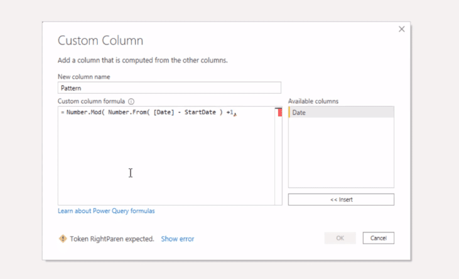
Task: Click the Show error link
Action: pyautogui.click(x=178, y=239)
